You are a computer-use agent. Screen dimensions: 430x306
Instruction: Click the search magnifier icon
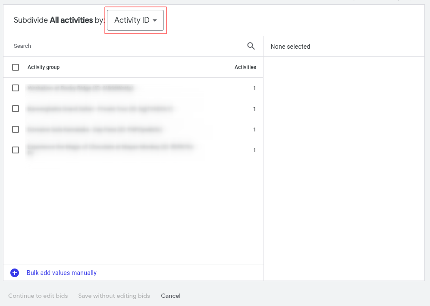click(251, 46)
